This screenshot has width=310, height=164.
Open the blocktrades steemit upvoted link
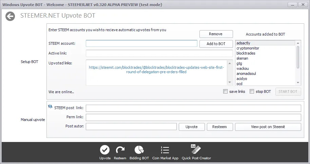[156, 69]
